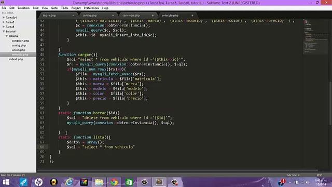
Task: Place cursor on 'function lista' line
Action: coord(84,137)
